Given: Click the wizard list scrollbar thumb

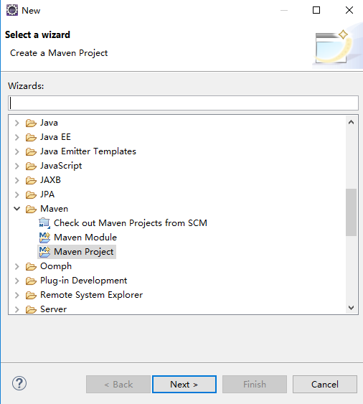Looking at the screenshot, I should coord(351,212).
